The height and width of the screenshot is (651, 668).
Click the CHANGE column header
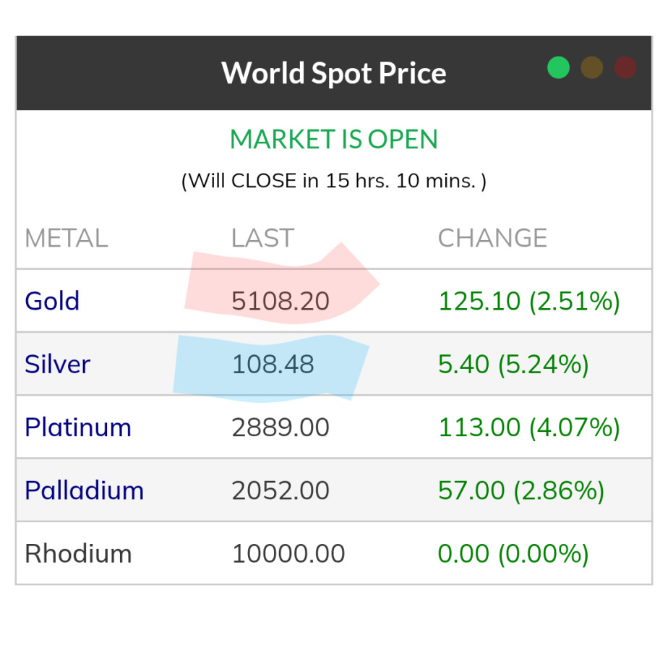492,238
